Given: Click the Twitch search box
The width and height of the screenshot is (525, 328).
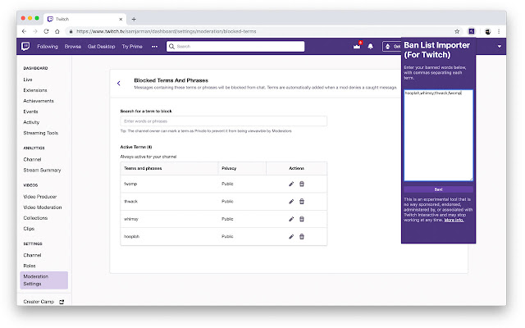Looking at the screenshot, I should tap(235, 47).
